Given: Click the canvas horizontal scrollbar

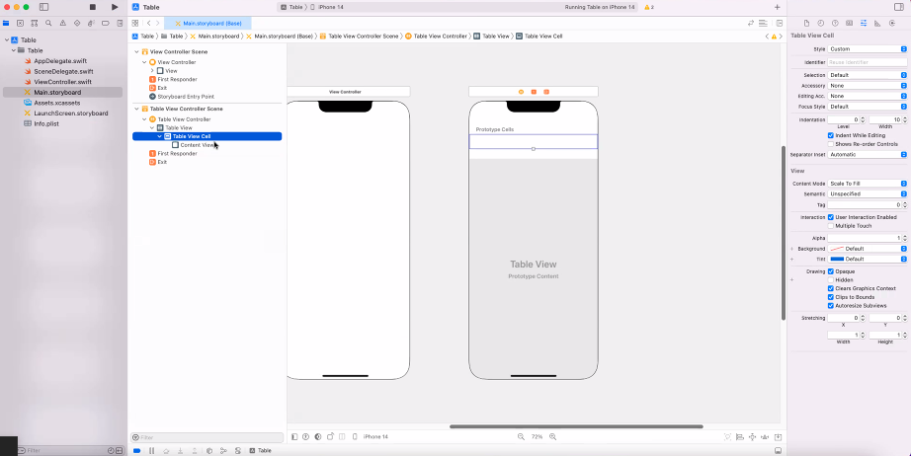Looking at the screenshot, I should click(x=576, y=426).
